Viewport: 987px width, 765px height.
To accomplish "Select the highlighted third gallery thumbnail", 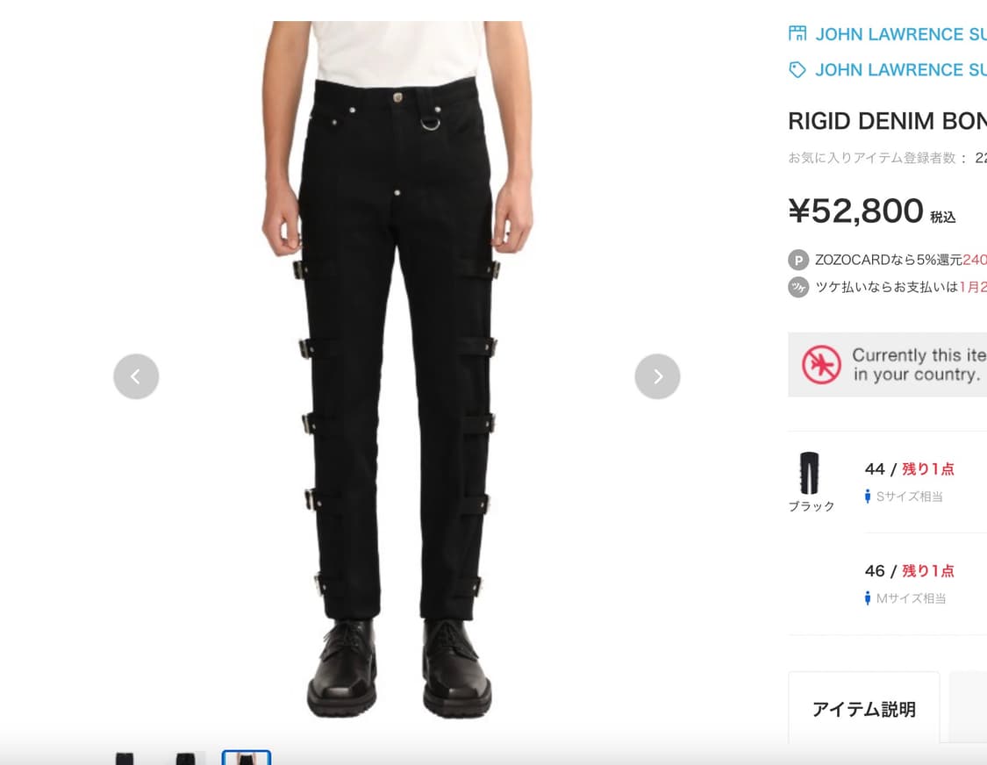I will [x=247, y=757].
